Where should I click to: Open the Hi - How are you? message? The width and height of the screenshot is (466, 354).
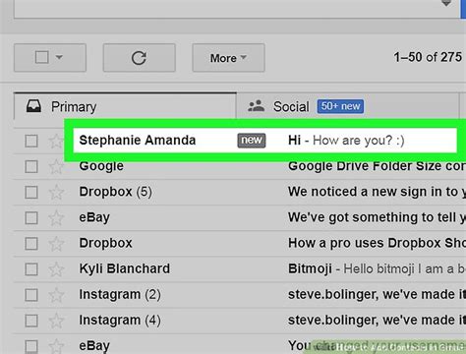[x=346, y=141]
